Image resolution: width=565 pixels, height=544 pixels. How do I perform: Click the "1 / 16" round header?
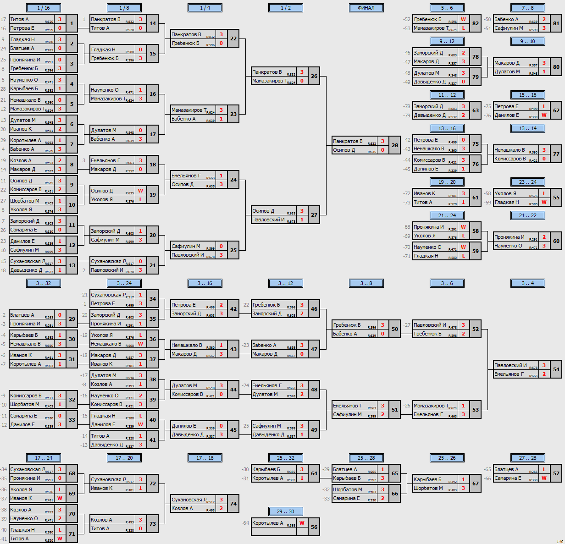(44, 8)
